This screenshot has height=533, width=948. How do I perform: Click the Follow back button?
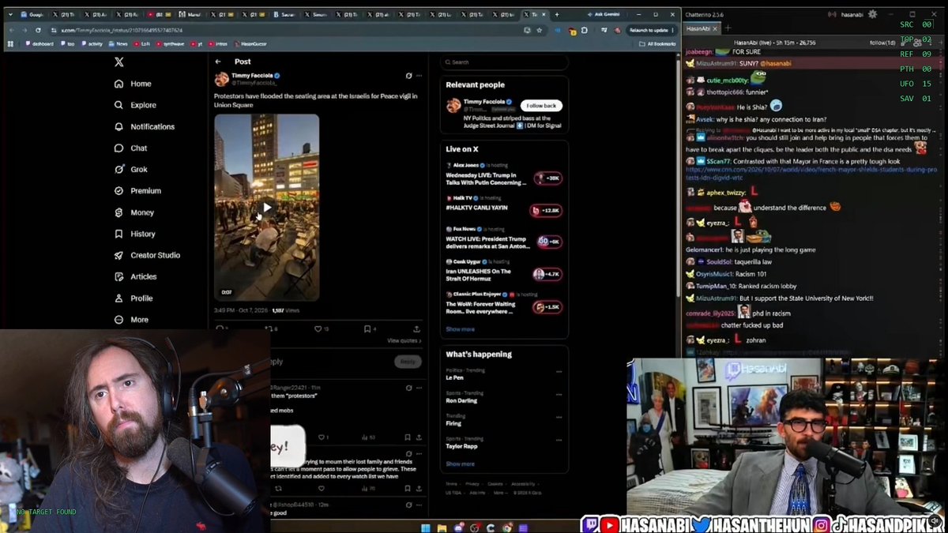[541, 105]
